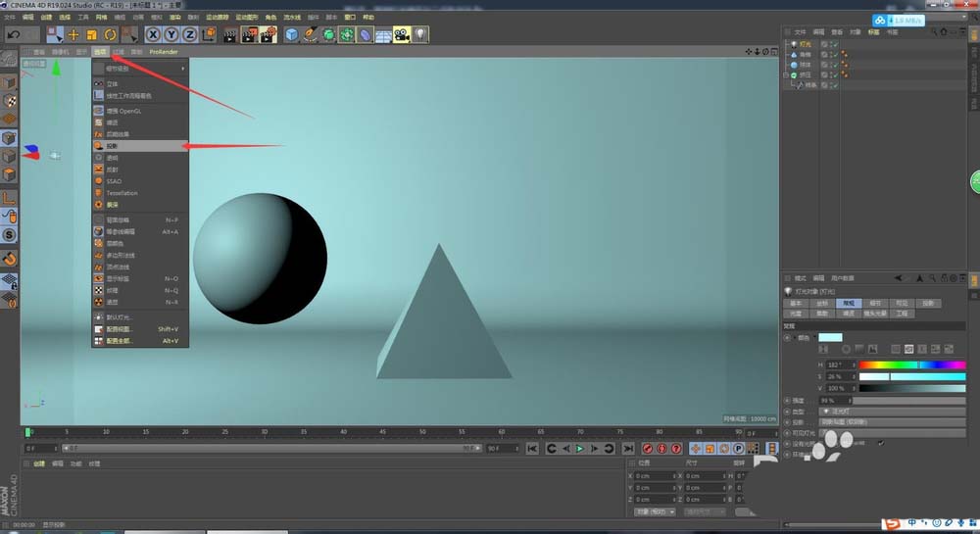Click the green Subdivision generator icon
This screenshot has height=534, width=980.
click(328, 35)
